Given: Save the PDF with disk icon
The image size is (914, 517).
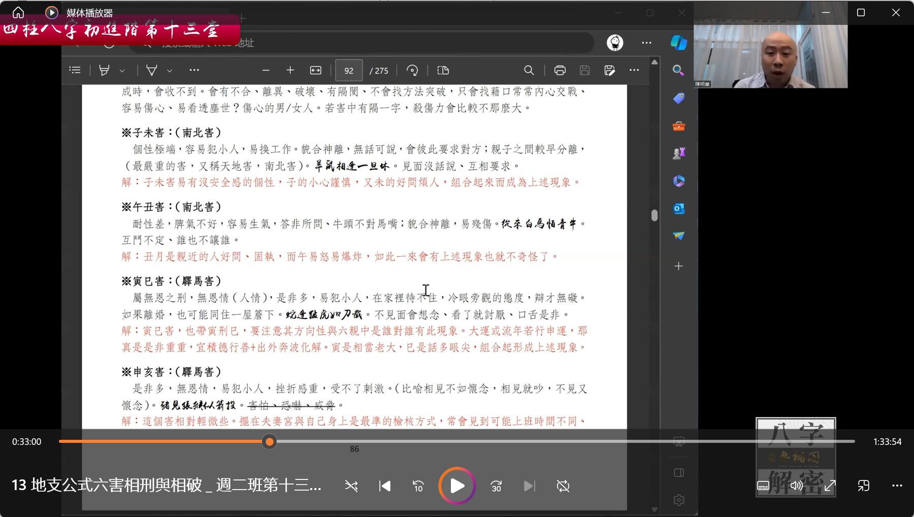Looking at the screenshot, I should (x=584, y=70).
